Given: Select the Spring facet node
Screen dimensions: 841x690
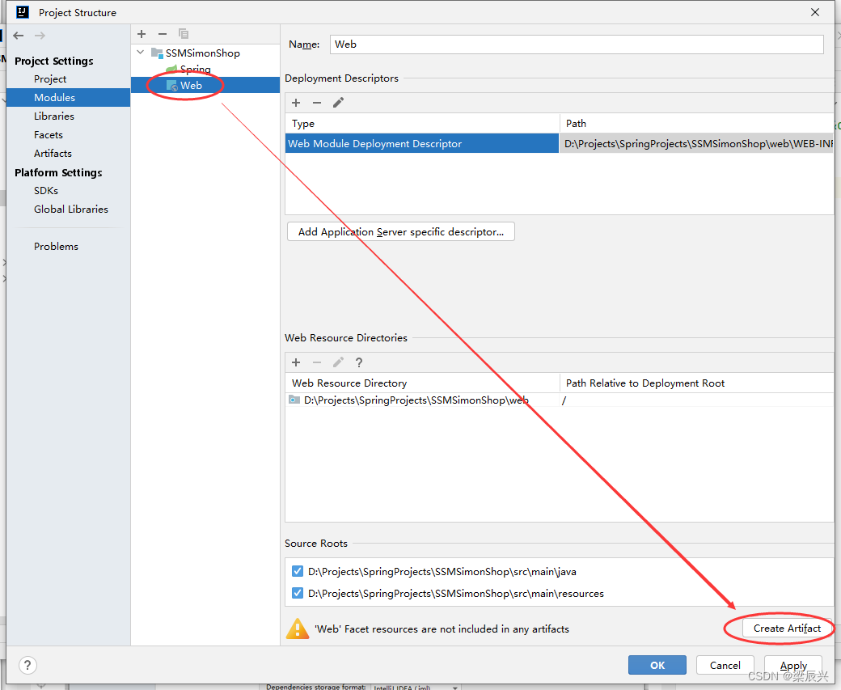Looking at the screenshot, I should [x=195, y=69].
